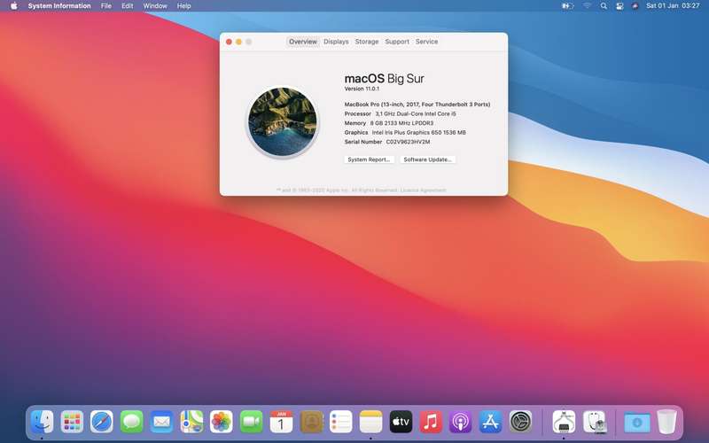Open the Window menu

pos(155,6)
